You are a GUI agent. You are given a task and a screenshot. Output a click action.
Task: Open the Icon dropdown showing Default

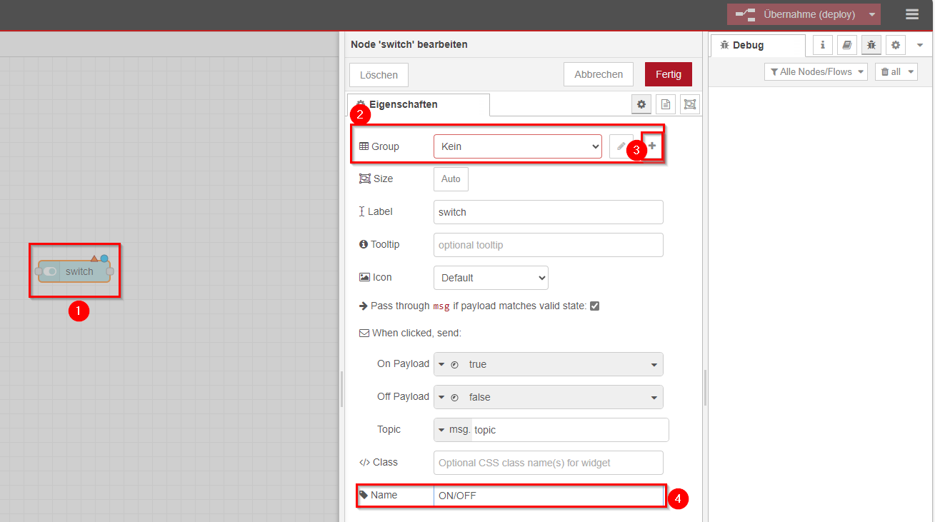click(x=491, y=277)
